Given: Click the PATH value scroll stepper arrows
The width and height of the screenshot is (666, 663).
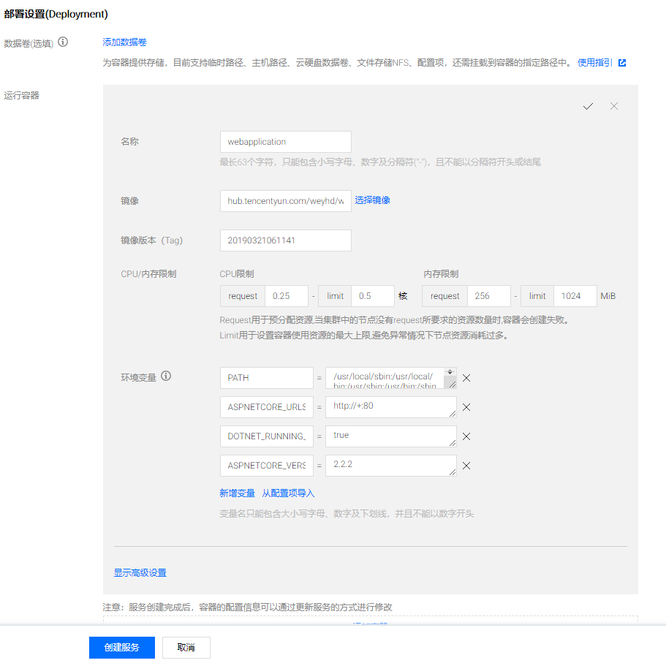Looking at the screenshot, I should pos(450,372).
